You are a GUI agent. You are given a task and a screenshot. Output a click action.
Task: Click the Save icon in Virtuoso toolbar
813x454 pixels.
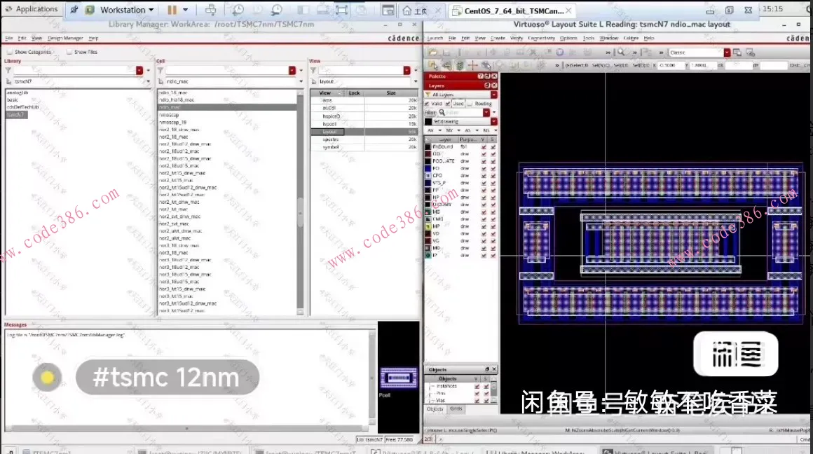coord(446,53)
